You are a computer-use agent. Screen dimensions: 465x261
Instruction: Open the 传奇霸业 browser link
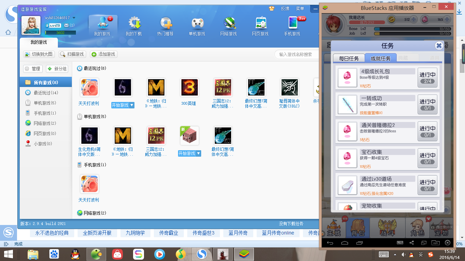(x=168, y=233)
